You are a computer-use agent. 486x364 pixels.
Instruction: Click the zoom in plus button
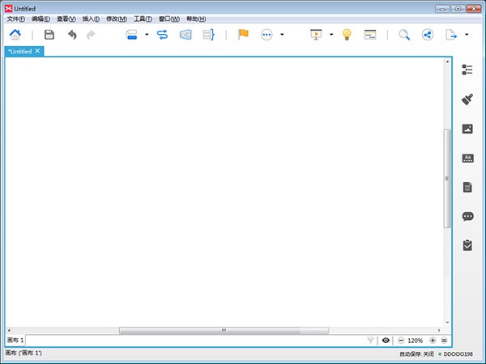(433, 341)
